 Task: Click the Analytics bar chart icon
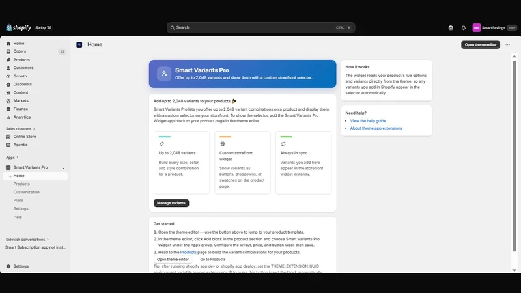(x=8, y=117)
